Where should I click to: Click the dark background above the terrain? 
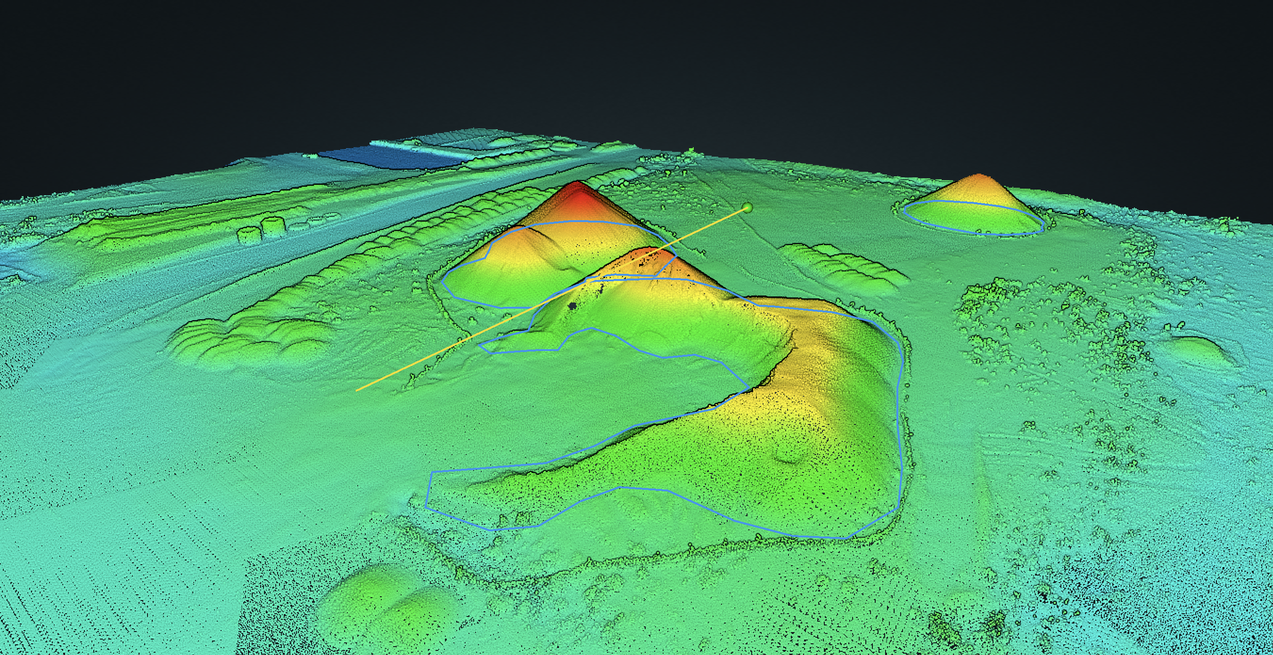coord(636,61)
